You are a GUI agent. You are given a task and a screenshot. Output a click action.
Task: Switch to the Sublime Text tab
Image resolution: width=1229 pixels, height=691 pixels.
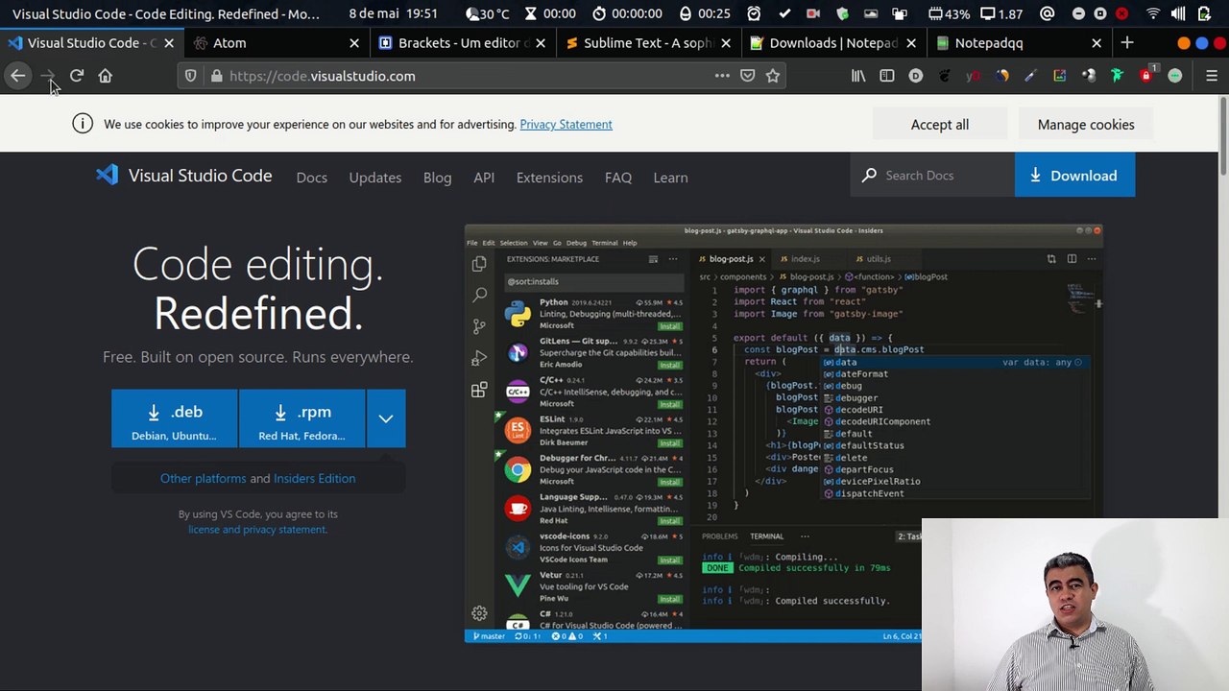647,43
